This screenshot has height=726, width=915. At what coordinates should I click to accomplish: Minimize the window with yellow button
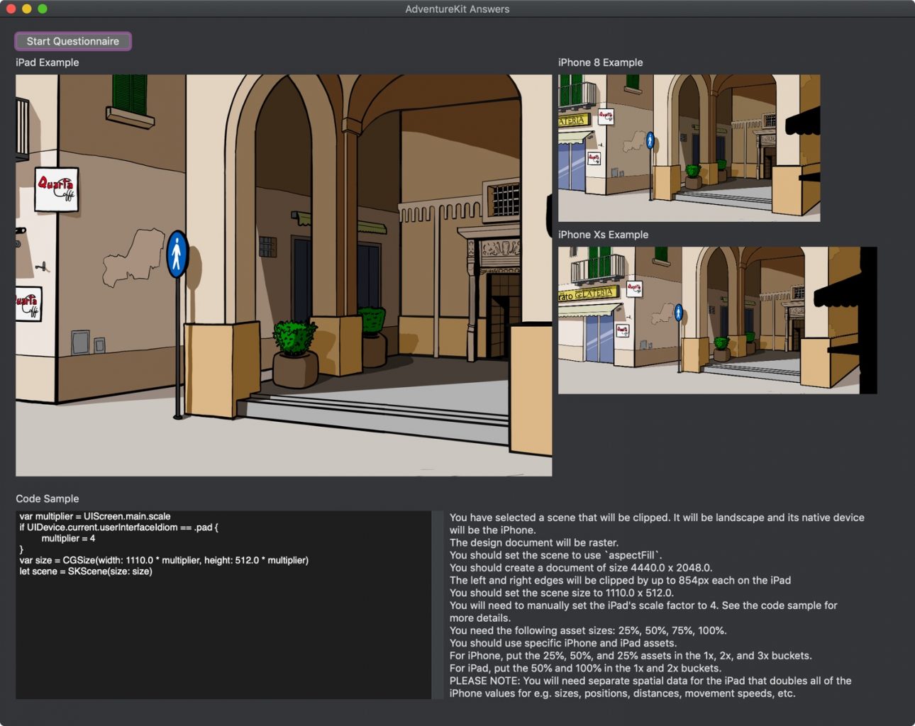[27, 9]
